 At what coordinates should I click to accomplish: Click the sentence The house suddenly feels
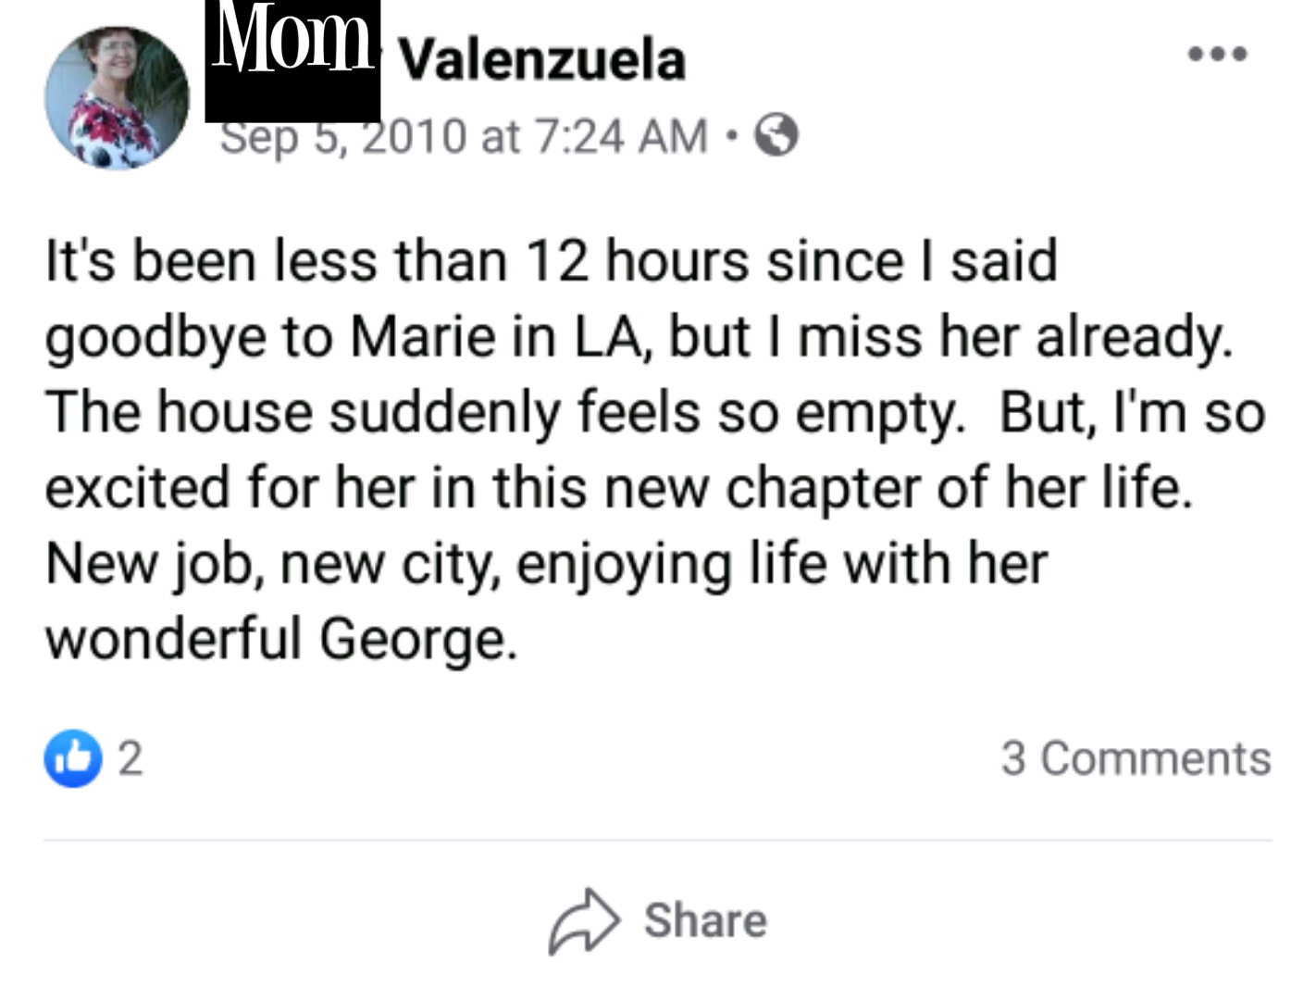505,413
